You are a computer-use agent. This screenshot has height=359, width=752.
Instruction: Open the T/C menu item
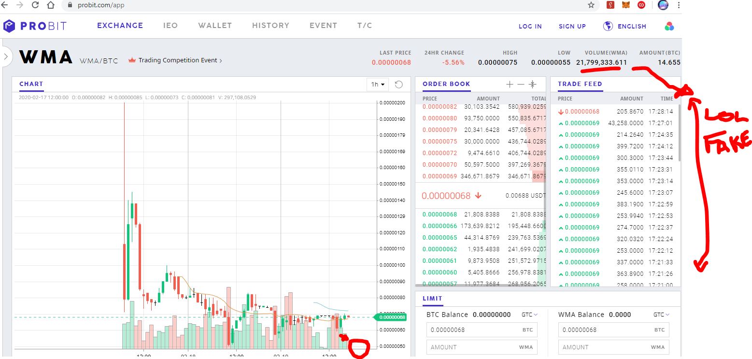click(365, 26)
